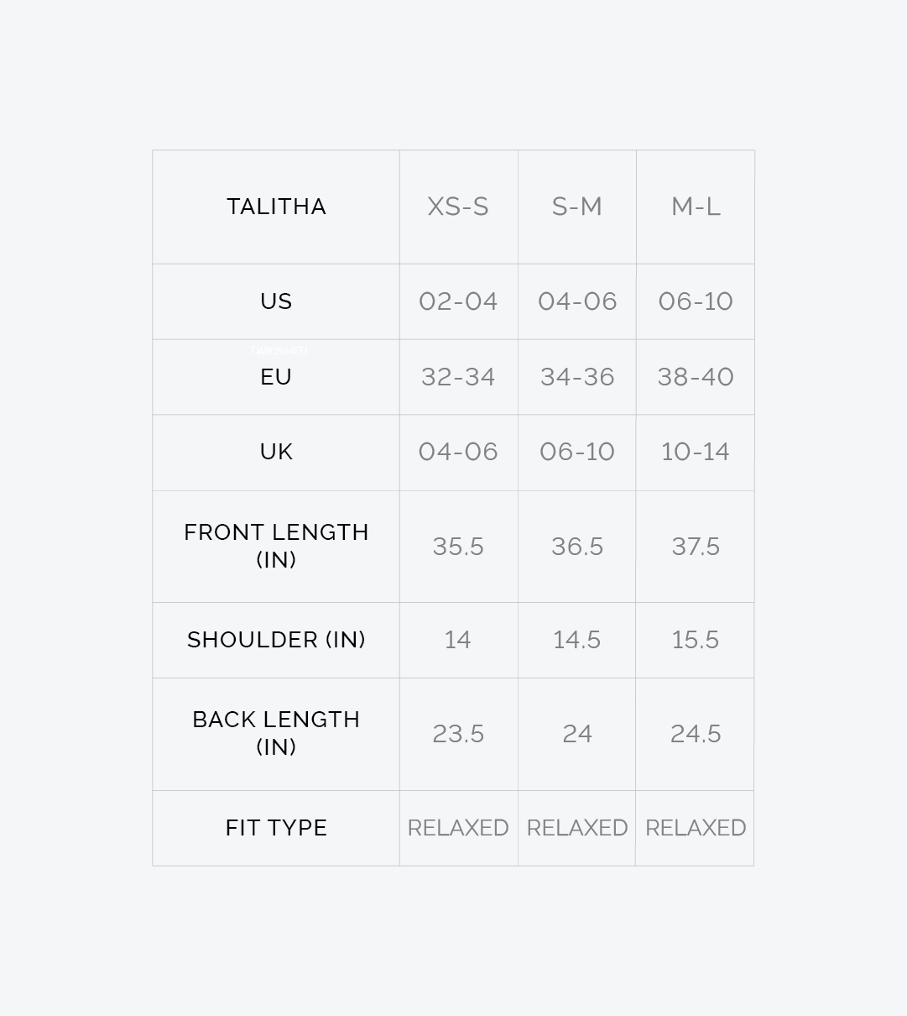907x1016 pixels.
Task: Click the US row label
Action: 276,301
